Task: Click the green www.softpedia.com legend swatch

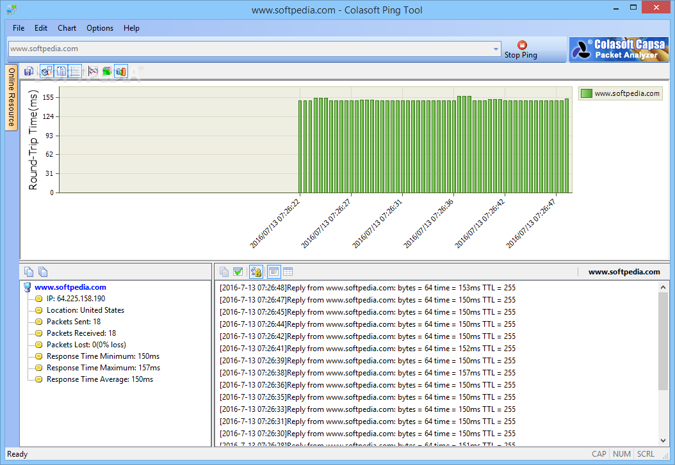Action: [586, 93]
